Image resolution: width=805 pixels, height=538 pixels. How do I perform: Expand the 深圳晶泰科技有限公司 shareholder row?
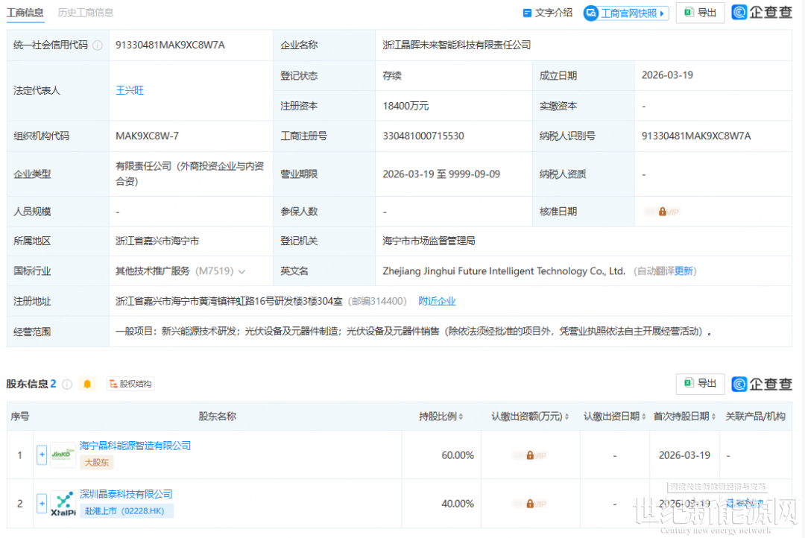click(42, 504)
